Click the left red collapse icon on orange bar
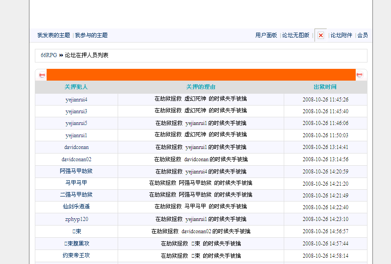Viewport: 391px width, 264px height. [43, 75]
